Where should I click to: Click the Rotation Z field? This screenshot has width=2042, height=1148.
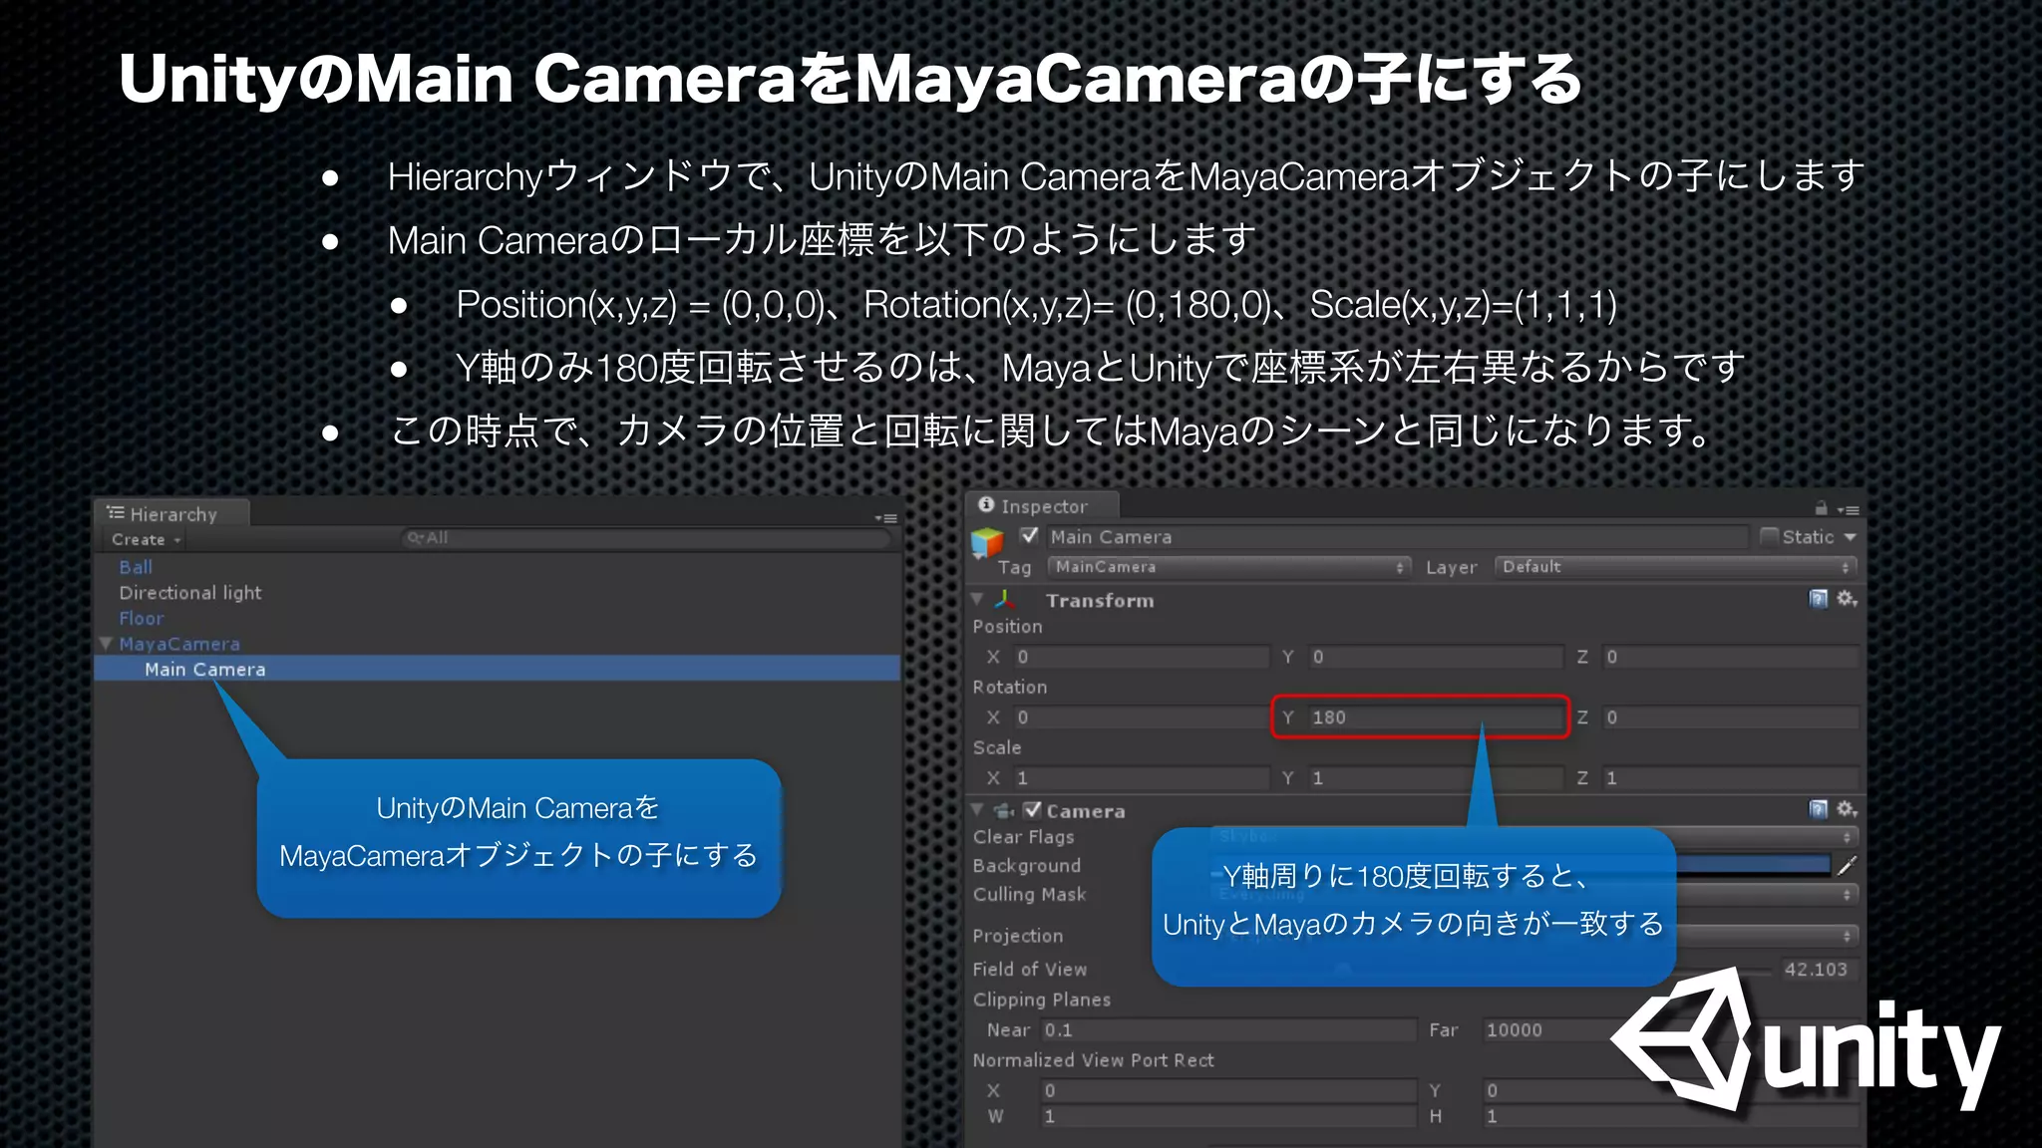[1731, 717]
